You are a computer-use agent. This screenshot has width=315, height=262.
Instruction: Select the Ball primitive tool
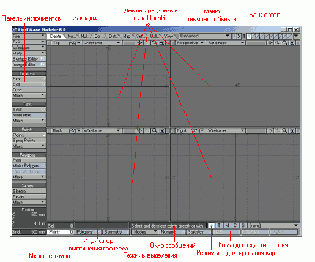click(29, 84)
